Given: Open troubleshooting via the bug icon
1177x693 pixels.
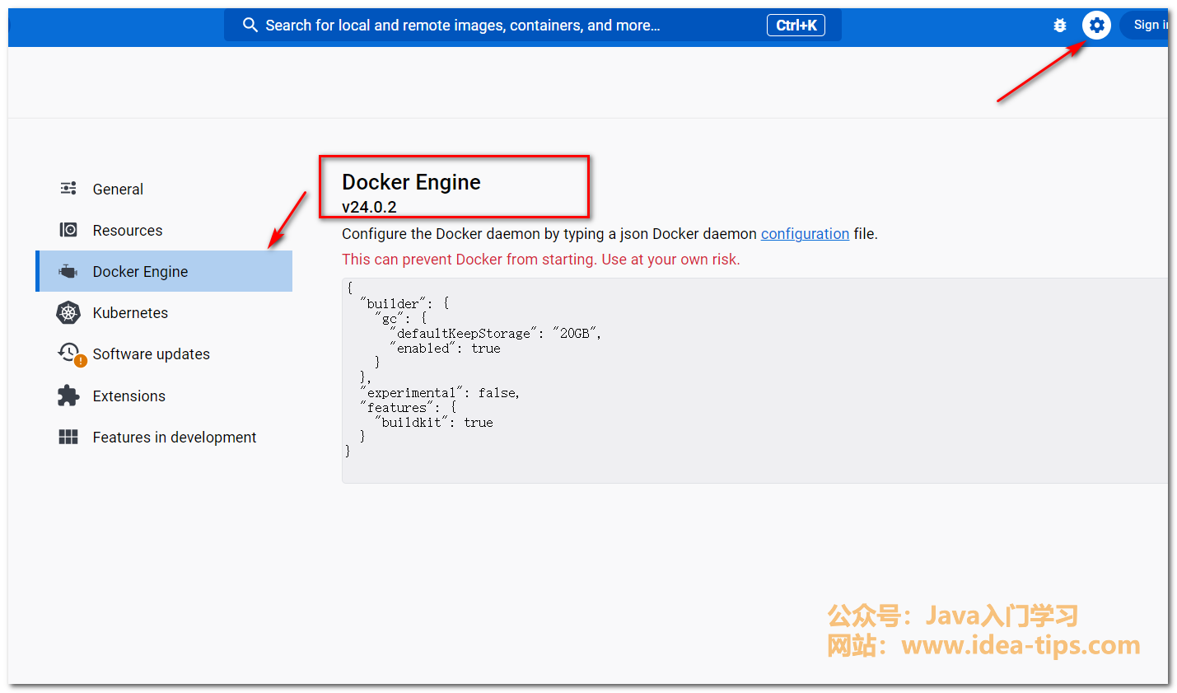Looking at the screenshot, I should click(1060, 26).
